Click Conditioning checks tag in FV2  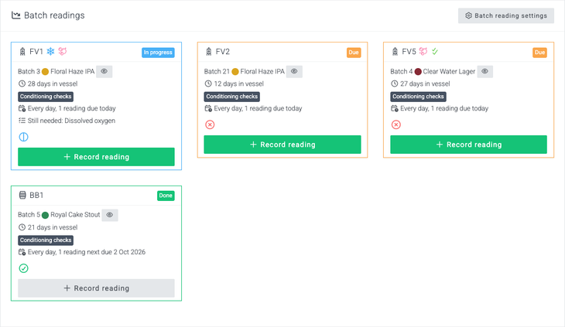click(x=232, y=97)
